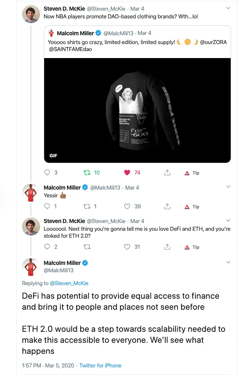
Task: Open options chevron on Steven's top tweet
Action: (x=228, y=8)
